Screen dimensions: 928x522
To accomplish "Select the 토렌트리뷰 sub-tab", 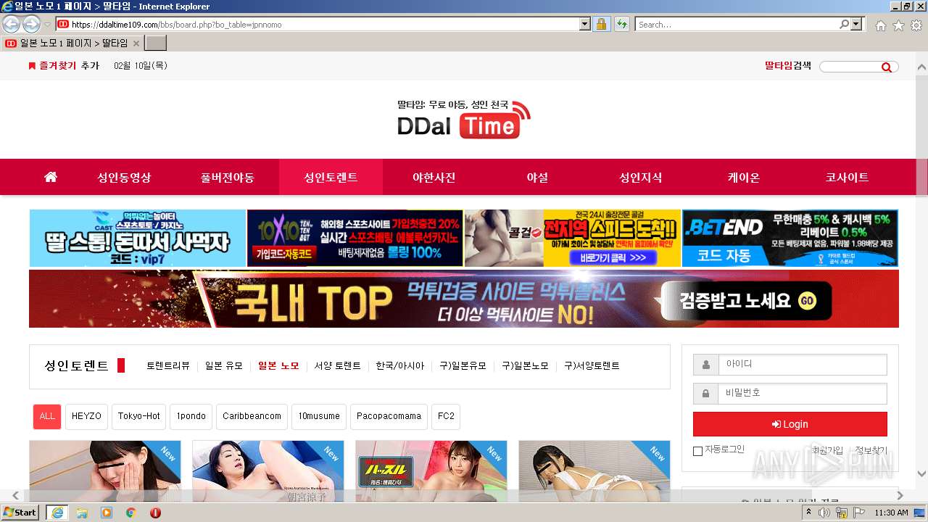I will [x=168, y=366].
